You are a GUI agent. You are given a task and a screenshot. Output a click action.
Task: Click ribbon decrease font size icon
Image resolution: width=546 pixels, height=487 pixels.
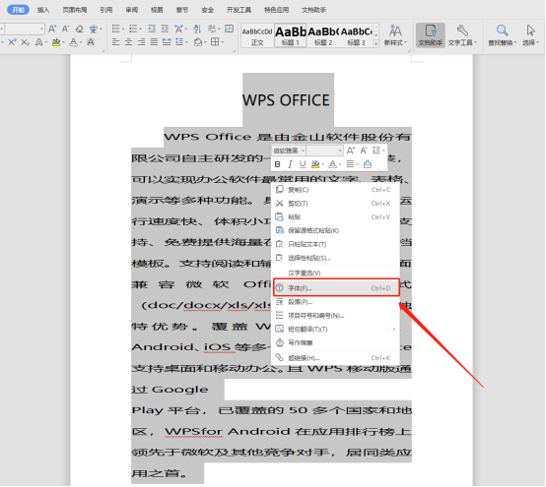click(x=65, y=29)
